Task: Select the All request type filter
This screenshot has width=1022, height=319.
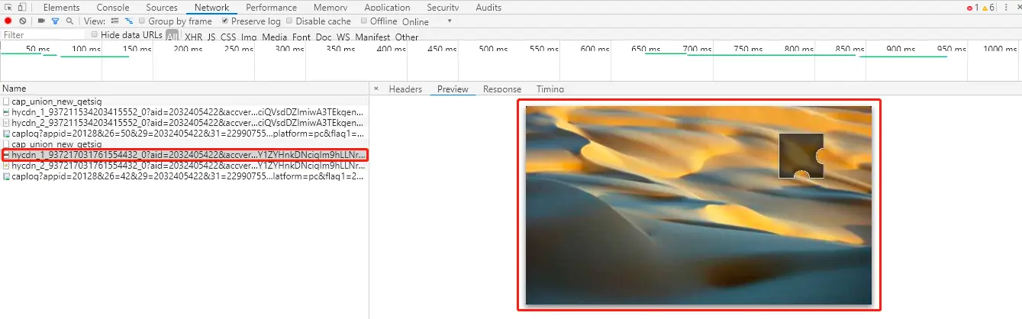Action: pyautogui.click(x=172, y=36)
